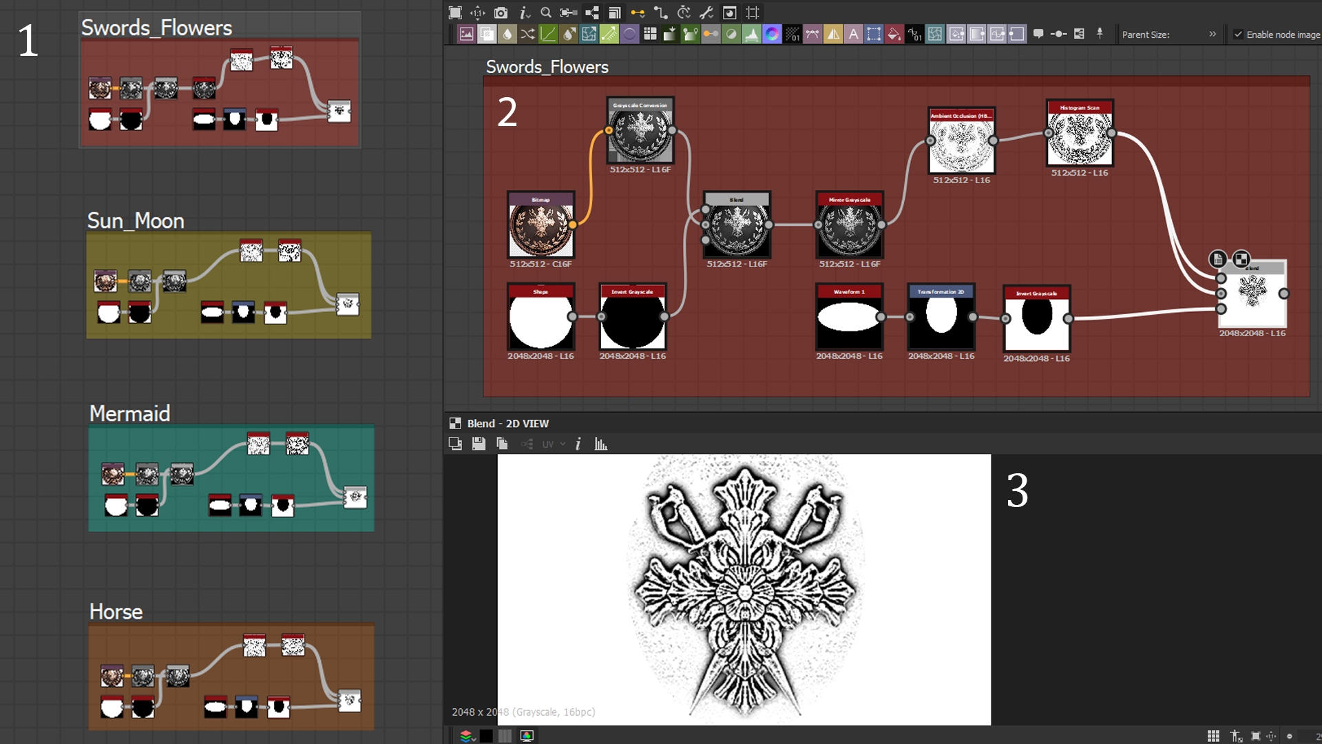Click the histogram icon in 2D view toolbar
Image resolution: width=1322 pixels, height=744 pixels.
tap(601, 444)
